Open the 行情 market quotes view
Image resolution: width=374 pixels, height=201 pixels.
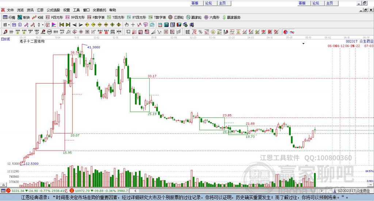pos(9,18)
